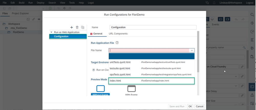Open the File Name dropdown arrow
The image size is (256, 110).
192,51
